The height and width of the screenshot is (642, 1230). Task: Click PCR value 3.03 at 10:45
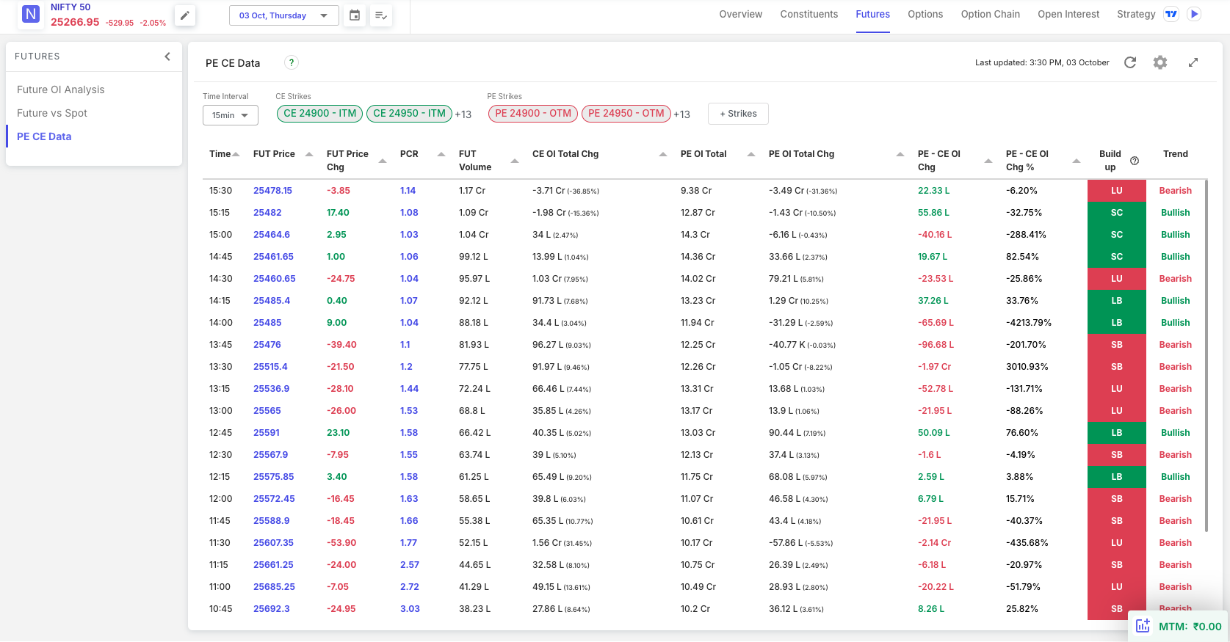click(x=410, y=609)
